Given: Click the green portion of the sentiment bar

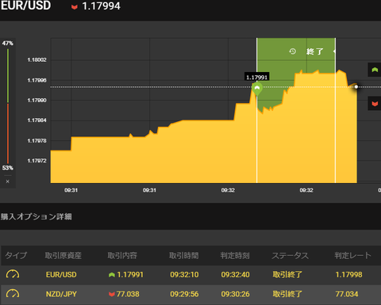Looking at the screenshot, I should (x=8, y=75).
